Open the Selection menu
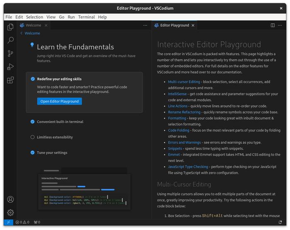Image resolution: width=290 pixels, height=230 pixels. pos(34,17)
